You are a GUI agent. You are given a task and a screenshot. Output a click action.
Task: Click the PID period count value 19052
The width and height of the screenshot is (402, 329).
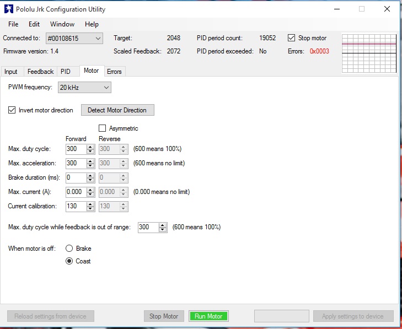pyautogui.click(x=267, y=38)
